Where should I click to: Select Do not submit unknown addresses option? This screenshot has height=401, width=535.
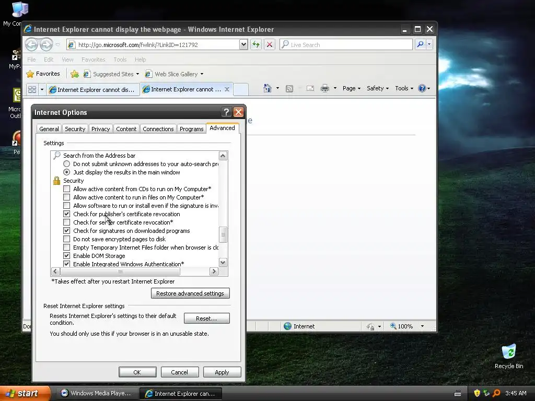pyautogui.click(x=66, y=164)
